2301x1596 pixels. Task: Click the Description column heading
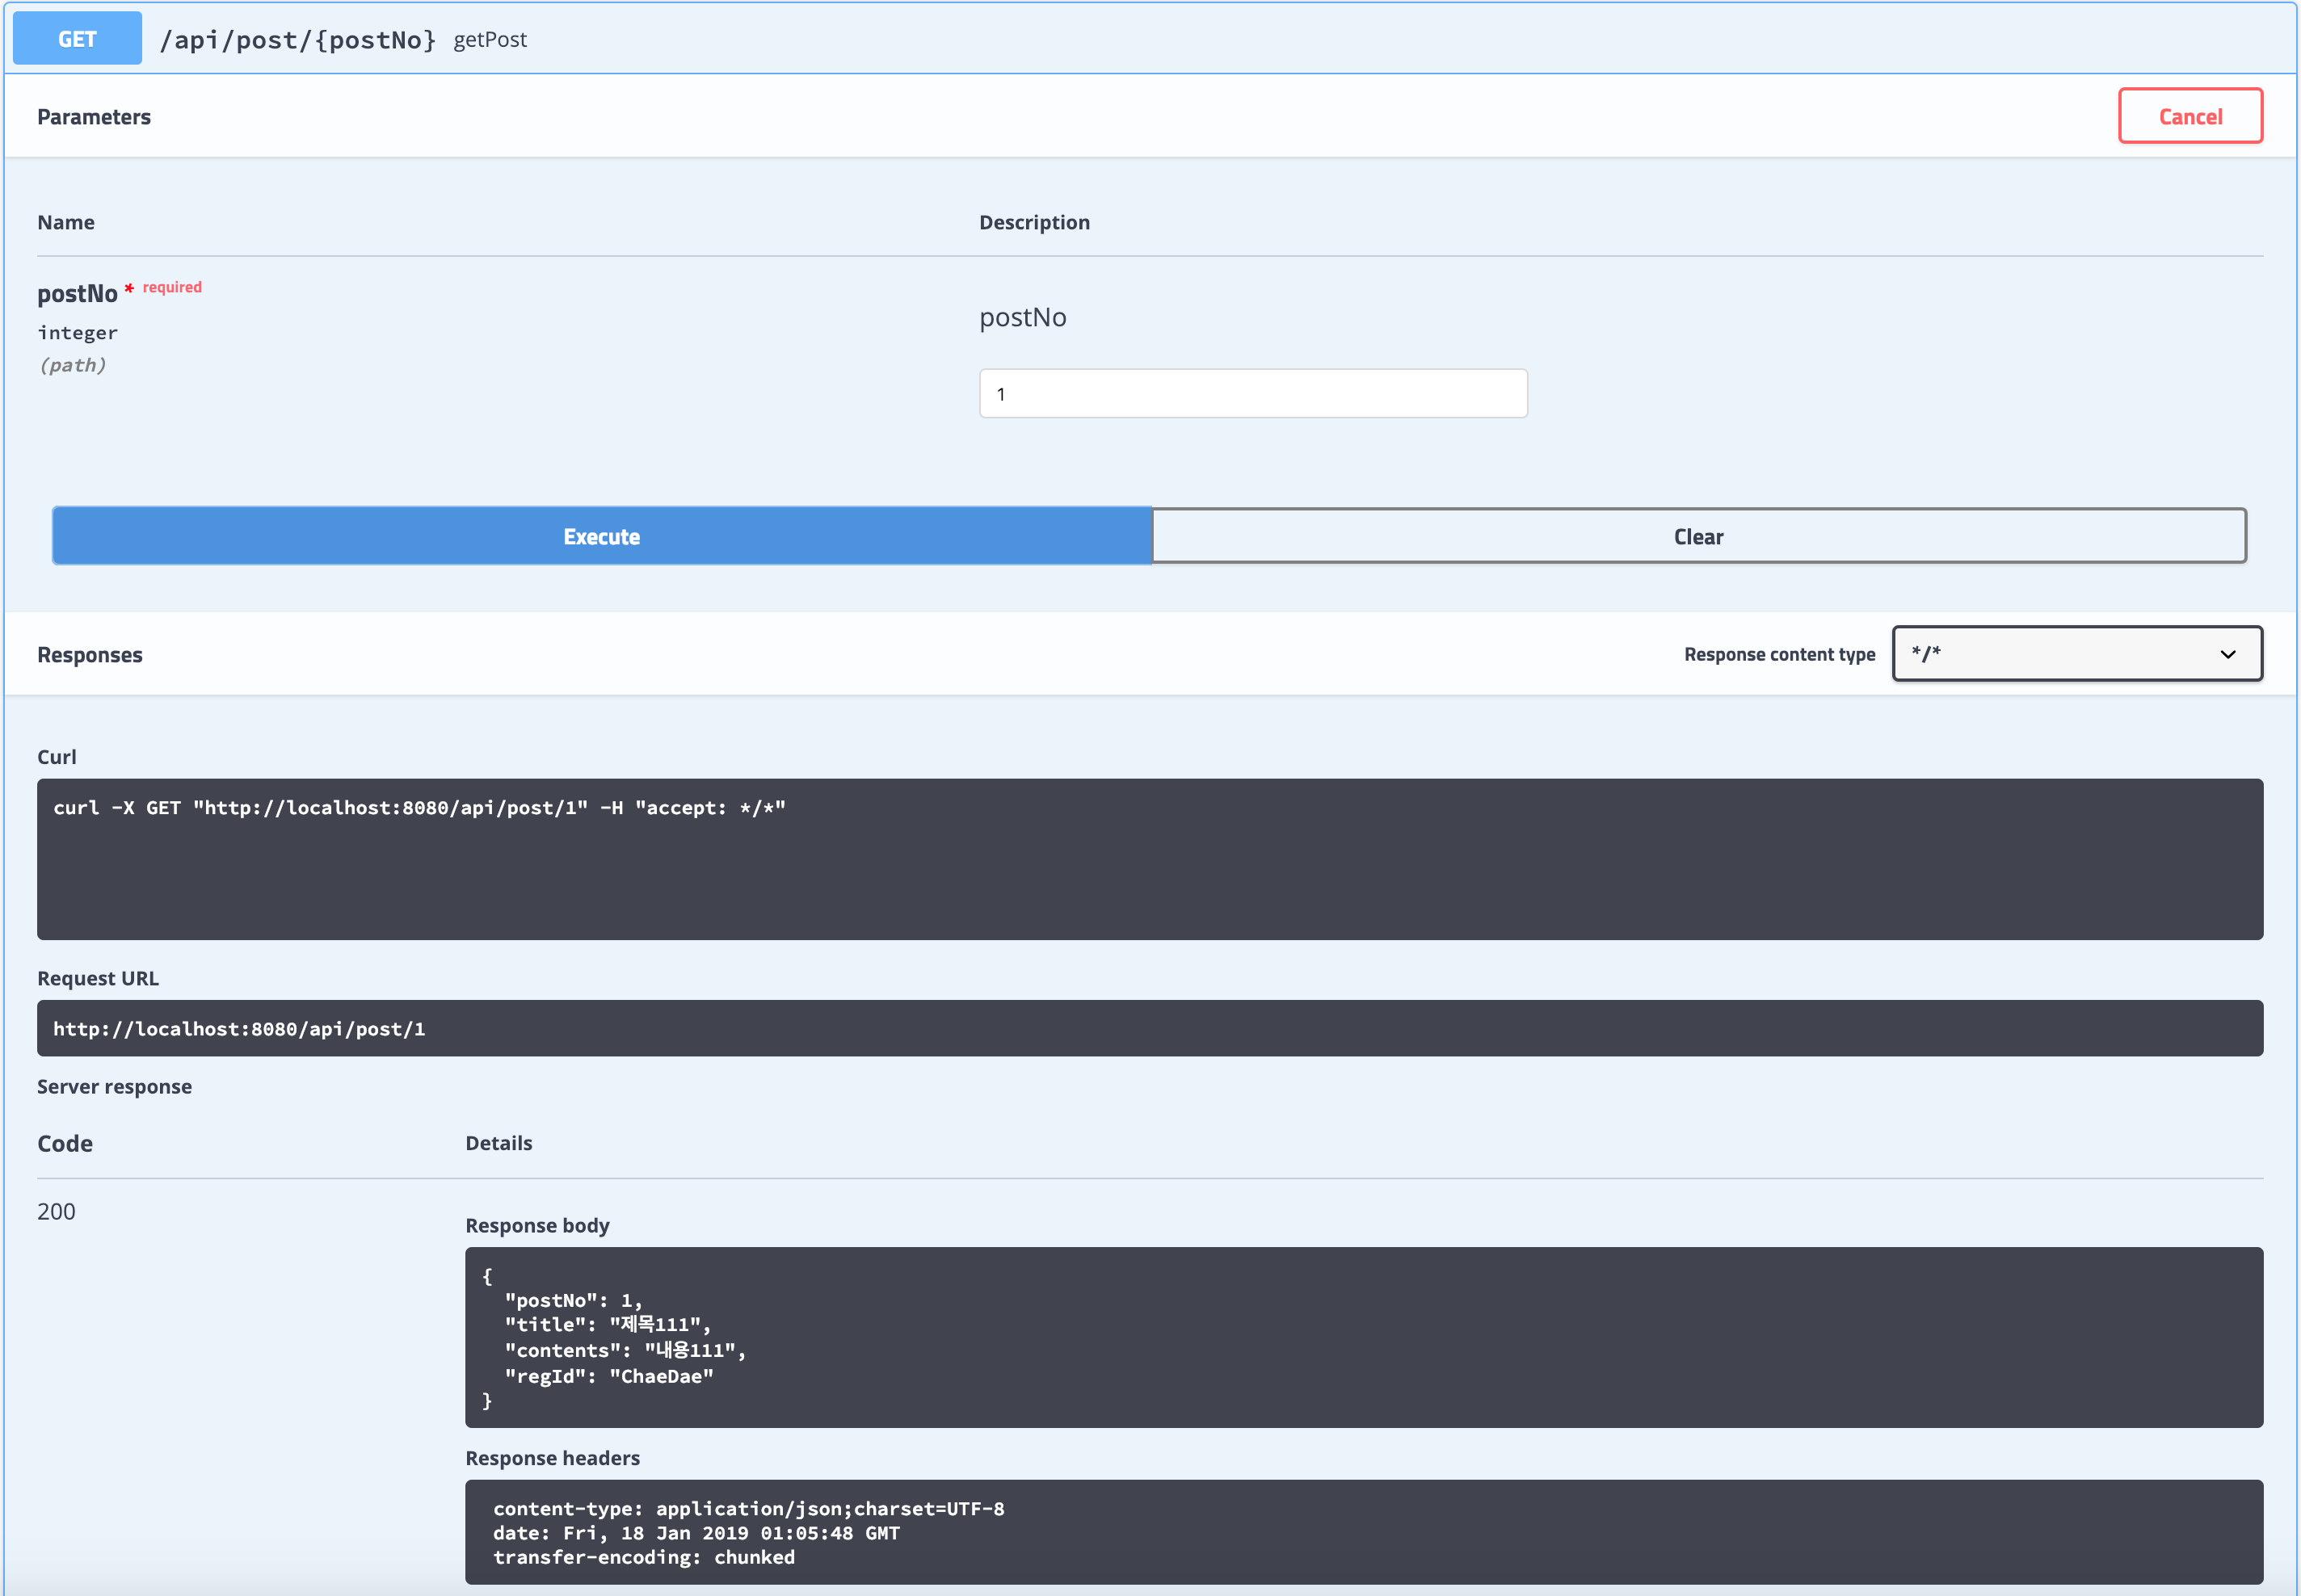pos(1034,222)
